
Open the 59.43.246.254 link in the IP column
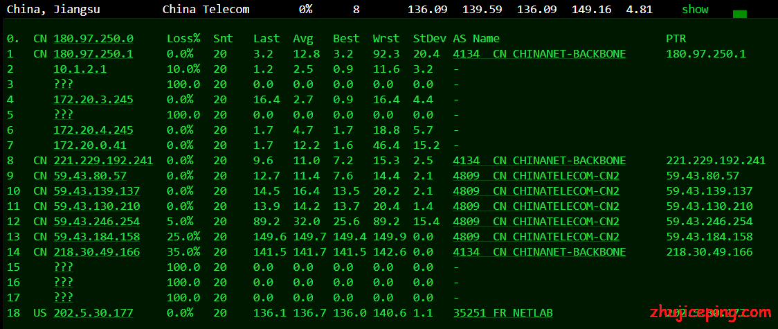96,222
